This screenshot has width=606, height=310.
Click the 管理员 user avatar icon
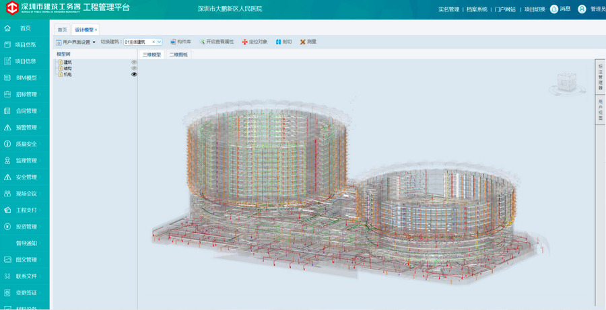pos(582,9)
